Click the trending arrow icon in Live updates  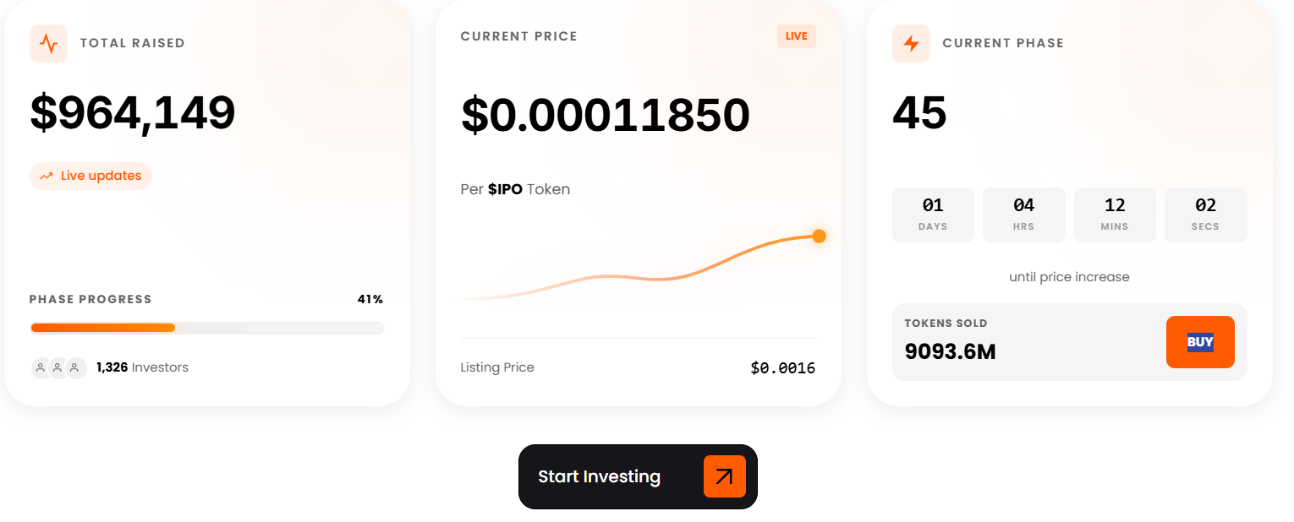(47, 177)
